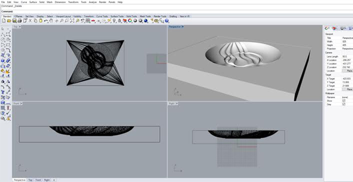Viewport: 353px width, 182px height.
Task: Click the Zoom Extents icon
Action: coord(72,21)
